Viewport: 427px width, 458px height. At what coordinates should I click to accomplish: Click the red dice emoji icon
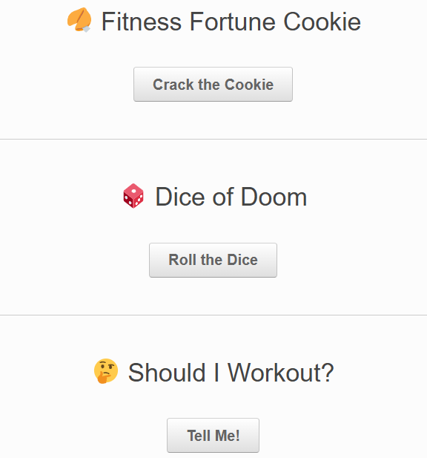pyautogui.click(x=133, y=196)
